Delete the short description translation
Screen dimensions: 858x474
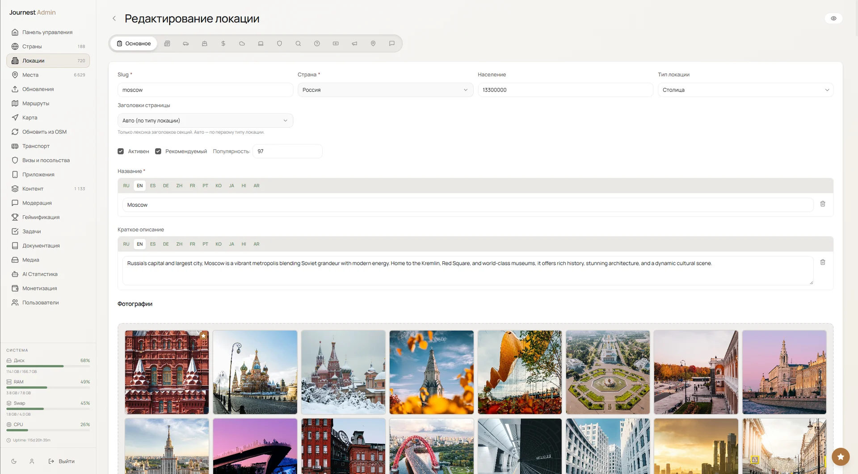point(823,263)
